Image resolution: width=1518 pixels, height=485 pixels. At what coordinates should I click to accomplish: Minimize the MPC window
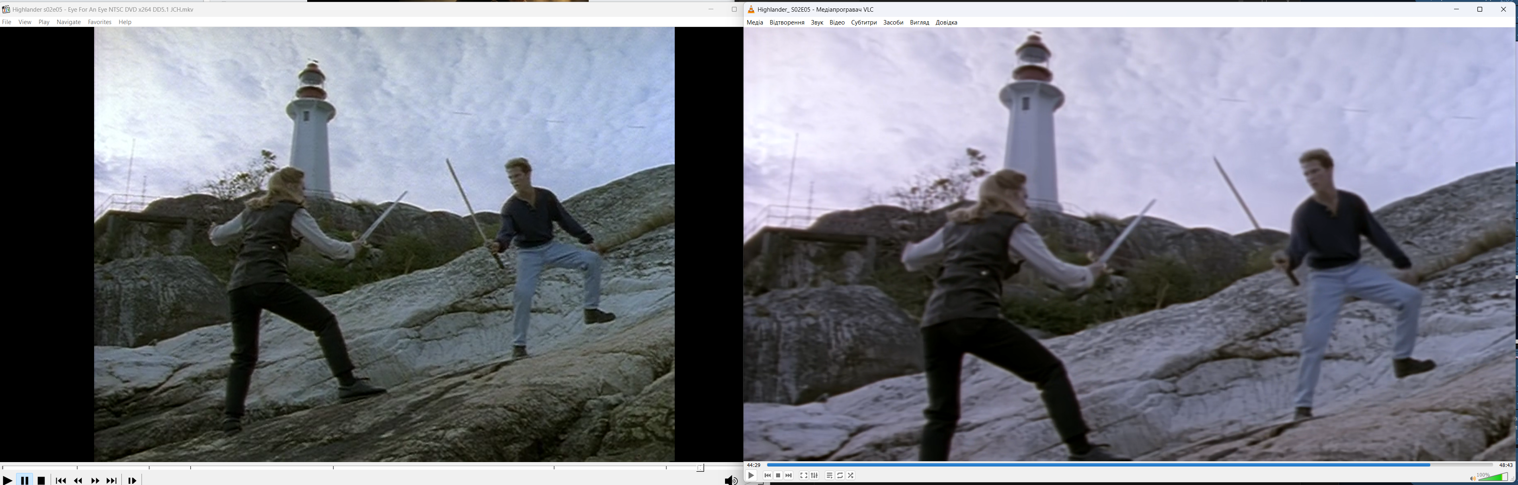[711, 9]
